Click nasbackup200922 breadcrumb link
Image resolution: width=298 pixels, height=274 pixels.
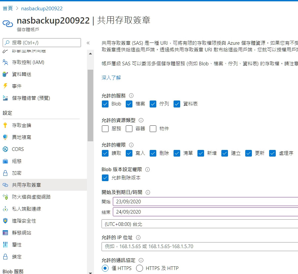click(42, 8)
